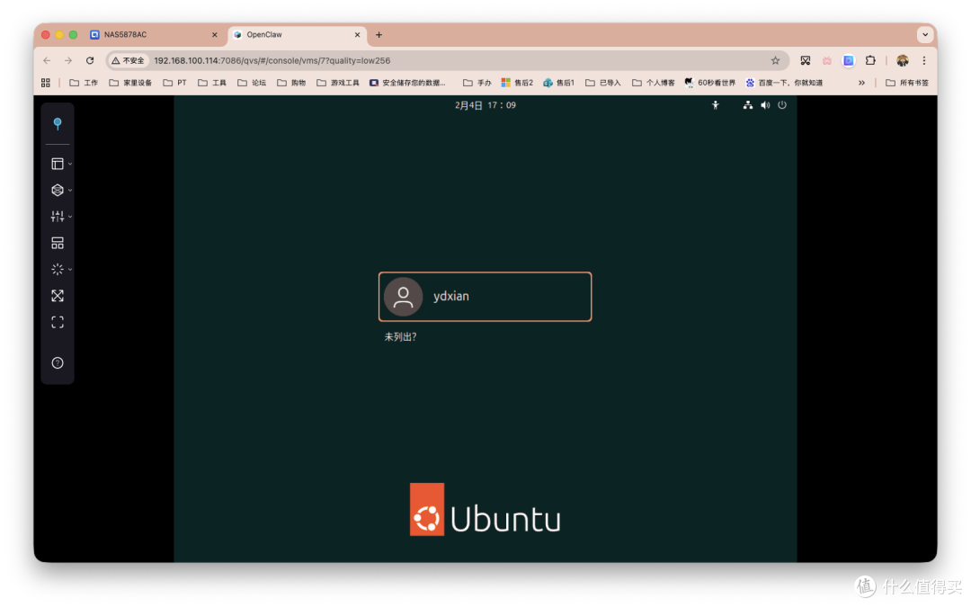Click the blue extension icon in toolbar
The height and width of the screenshot is (607, 971).
pyautogui.click(x=849, y=61)
